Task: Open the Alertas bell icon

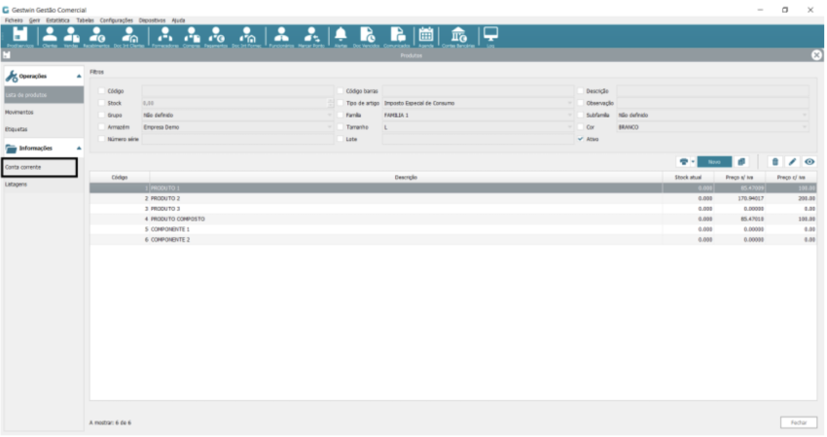Action: click(x=341, y=35)
